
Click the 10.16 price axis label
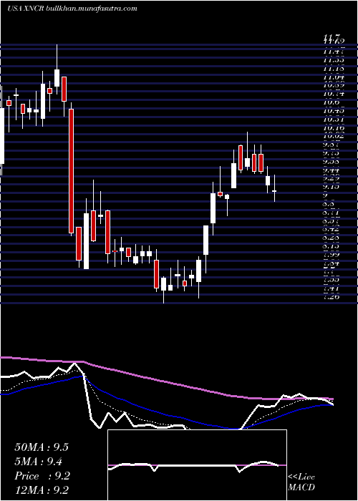[334, 127]
